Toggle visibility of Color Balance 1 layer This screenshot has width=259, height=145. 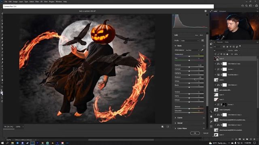(215, 85)
